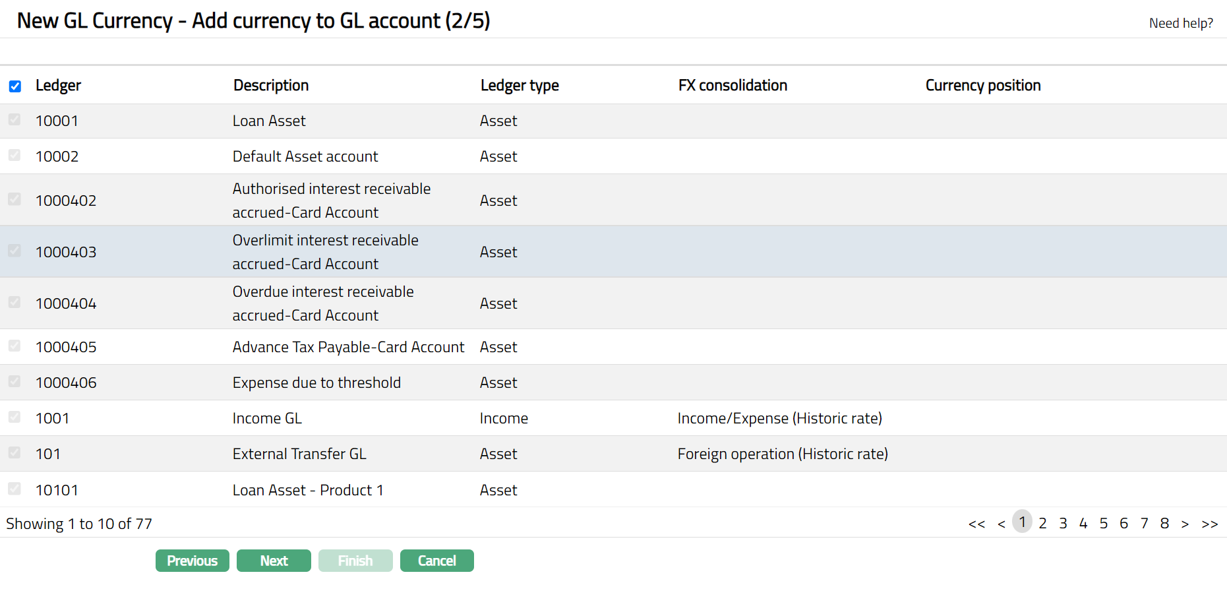The height and width of the screenshot is (589, 1227).
Task: Open page 2 of ledger list
Action: [1042, 524]
